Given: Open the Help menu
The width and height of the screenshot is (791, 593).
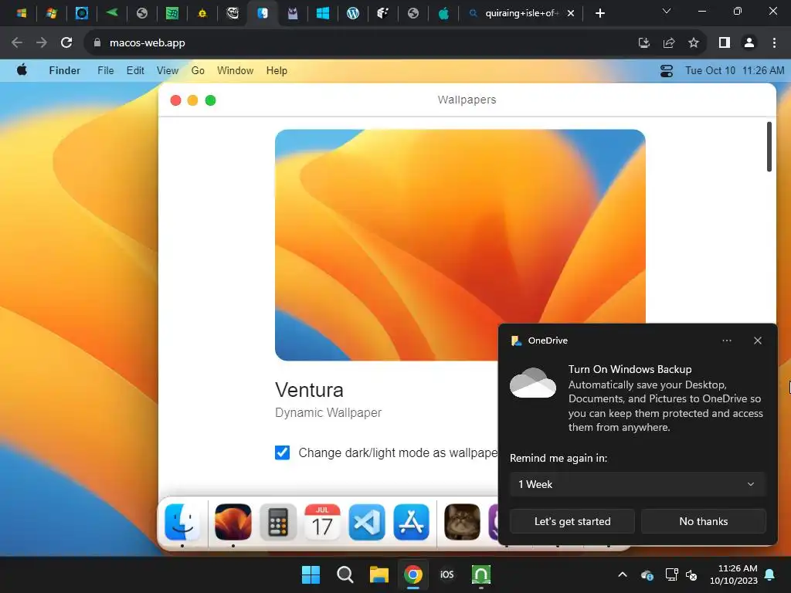Looking at the screenshot, I should (x=277, y=70).
